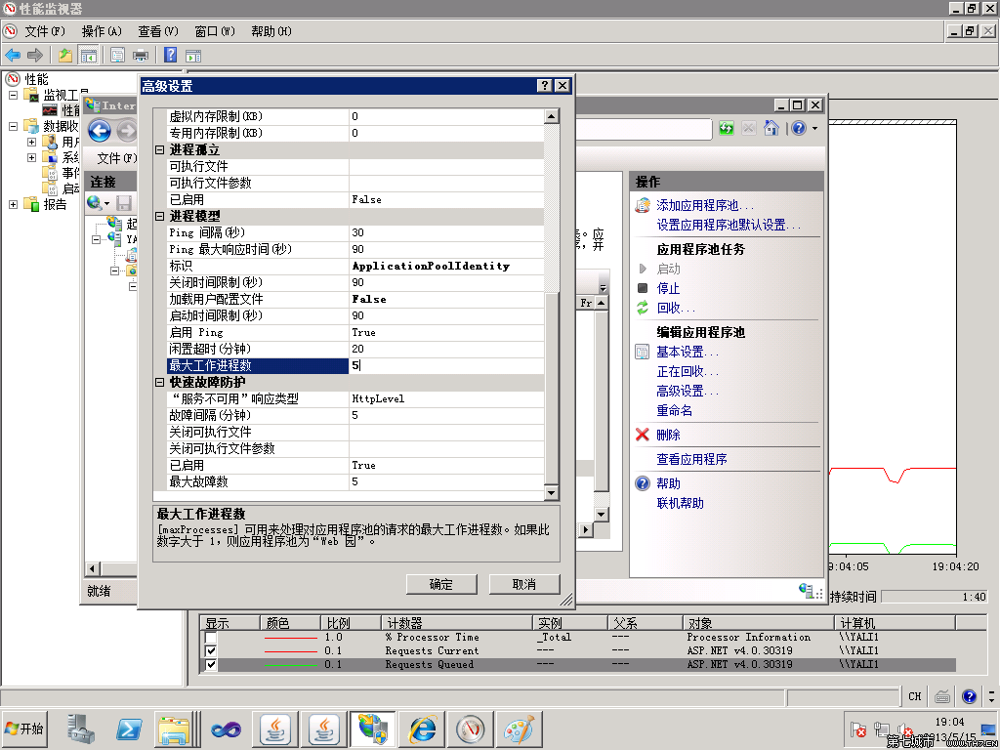The width and height of the screenshot is (1000, 750).
Task: Click the blue back arrow in the MMC toolbar
Action: (x=13, y=55)
